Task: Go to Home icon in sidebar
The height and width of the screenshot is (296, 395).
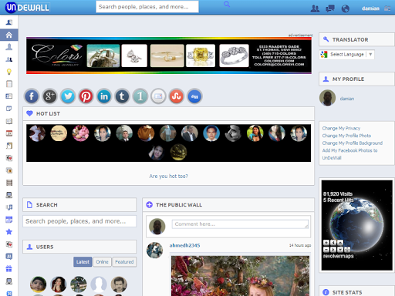Action: click(9, 35)
